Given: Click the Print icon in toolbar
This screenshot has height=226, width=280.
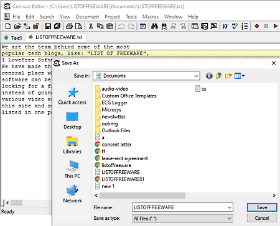Looking at the screenshot, I should pos(69,26).
